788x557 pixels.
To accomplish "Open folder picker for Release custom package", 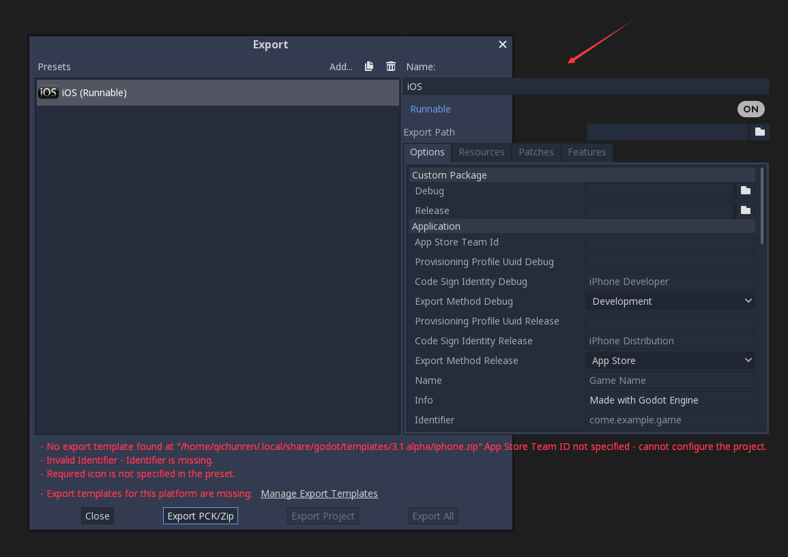I will tap(745, 210).
